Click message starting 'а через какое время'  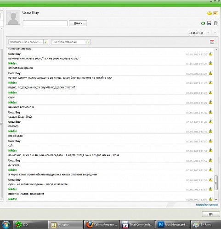(52, 174)
